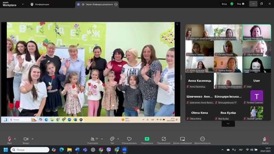Screen dimensions: 274x154
Task: Click the Windows taskbar Пошук search box
Action: pos(30,150)
